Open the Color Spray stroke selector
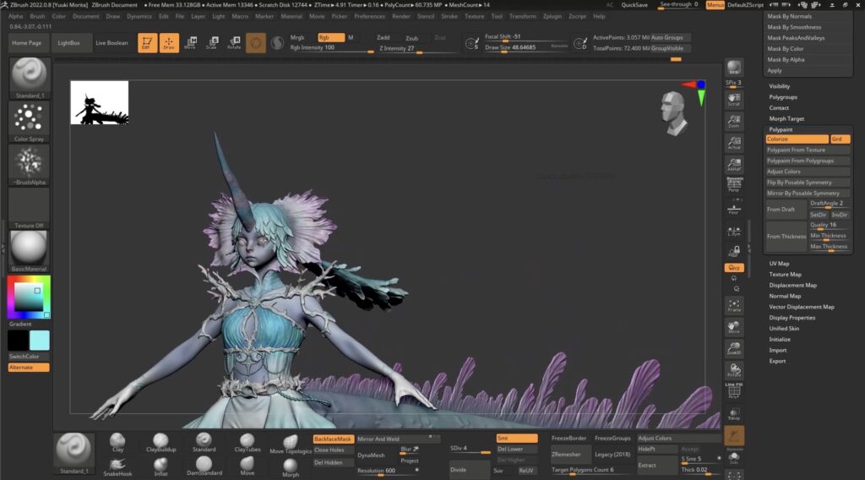The image size is (865, 480). coord(29,120)
